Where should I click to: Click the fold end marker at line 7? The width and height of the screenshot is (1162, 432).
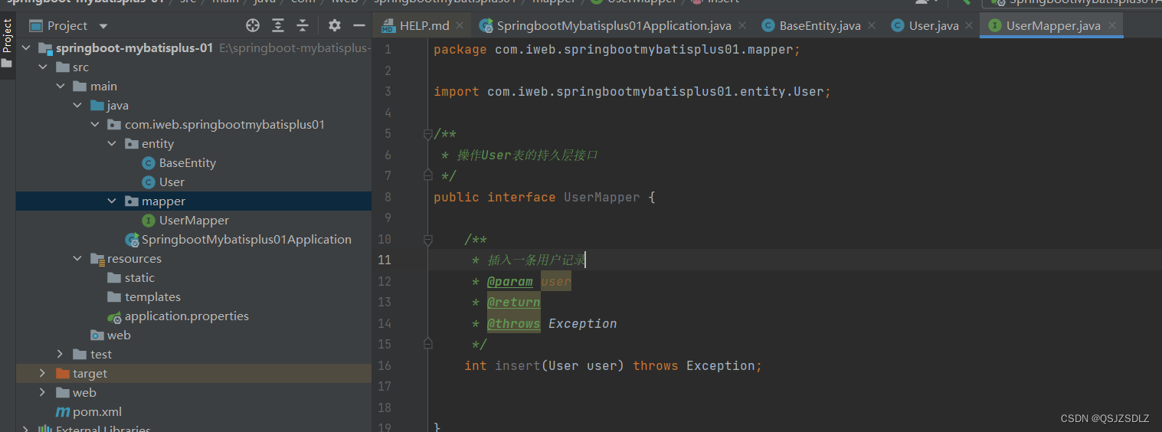point(428,175)
